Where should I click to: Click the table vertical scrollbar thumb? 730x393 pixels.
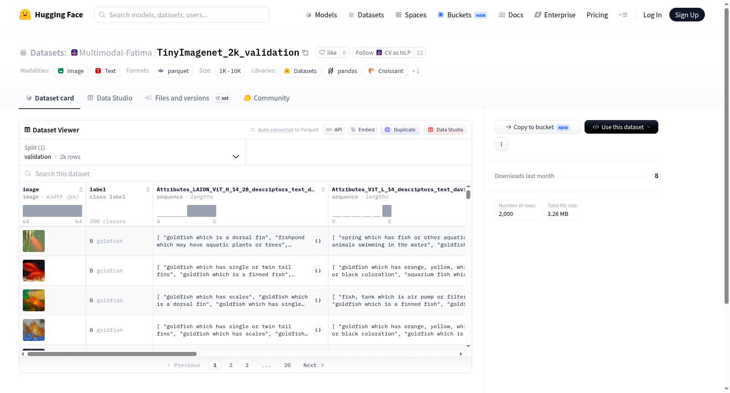click(x=468, y=194)
